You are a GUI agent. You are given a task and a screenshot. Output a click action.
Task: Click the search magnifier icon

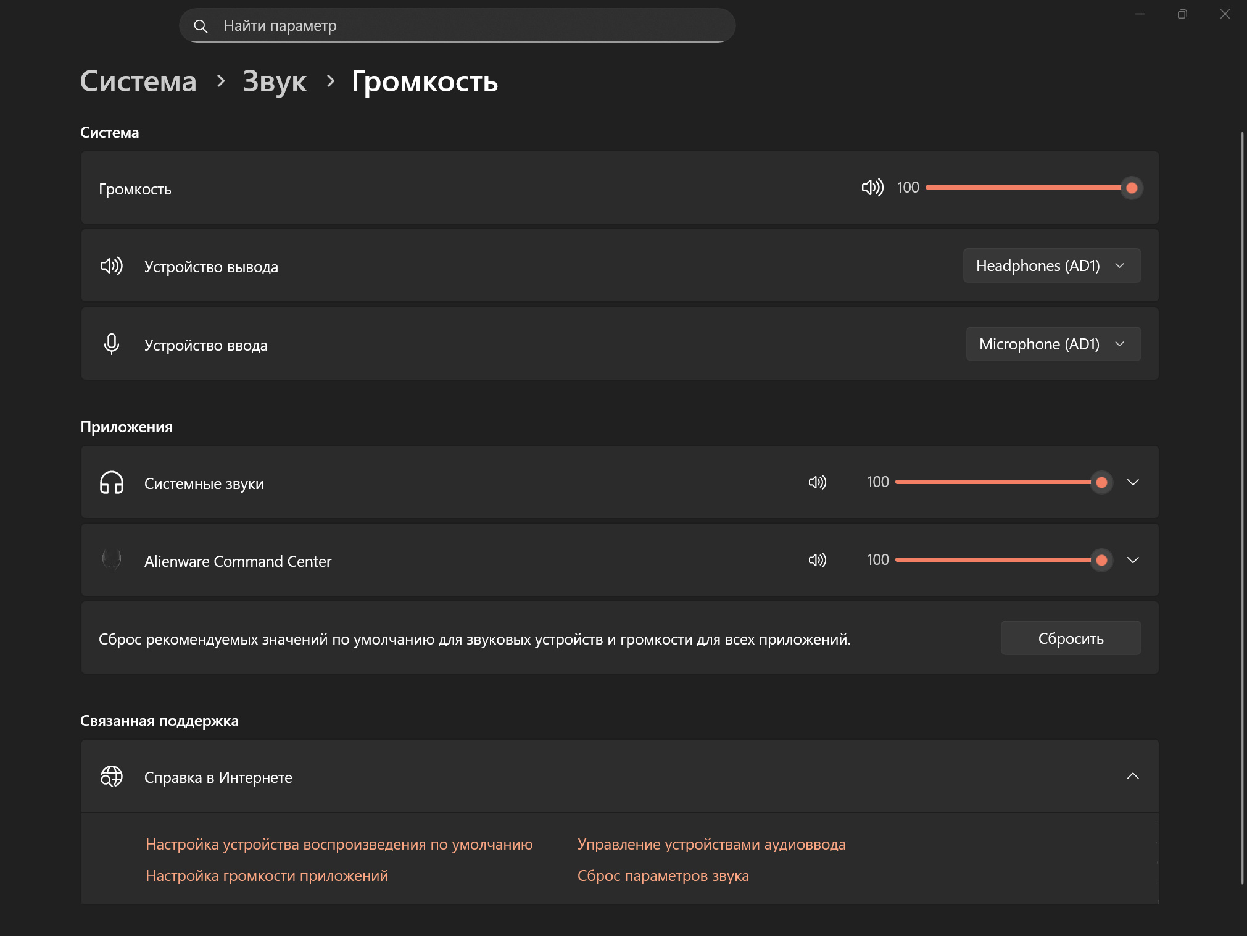tap(201, 26)
